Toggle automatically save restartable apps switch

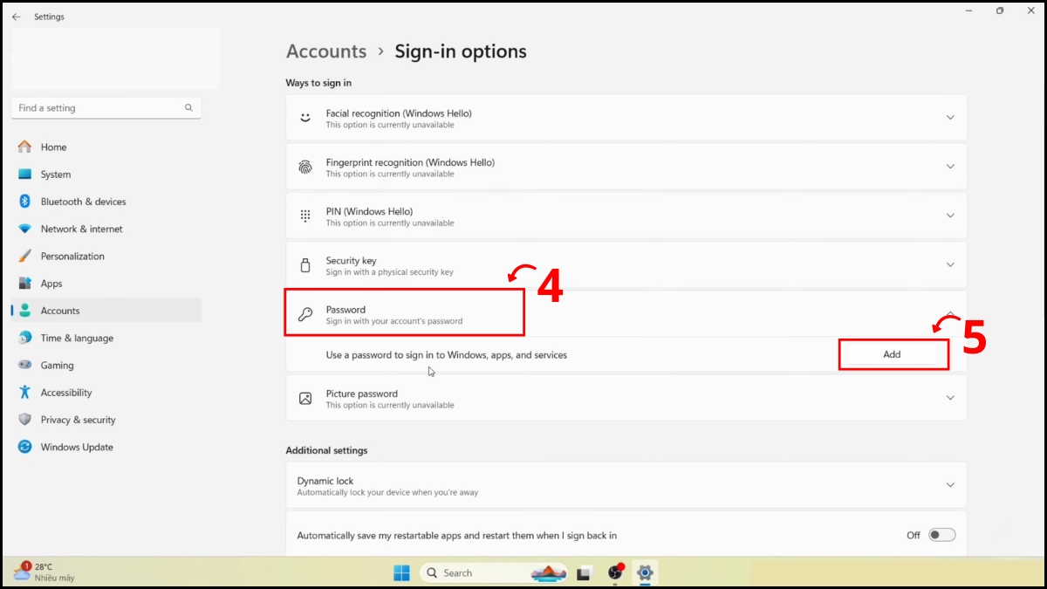click(941, 535)
